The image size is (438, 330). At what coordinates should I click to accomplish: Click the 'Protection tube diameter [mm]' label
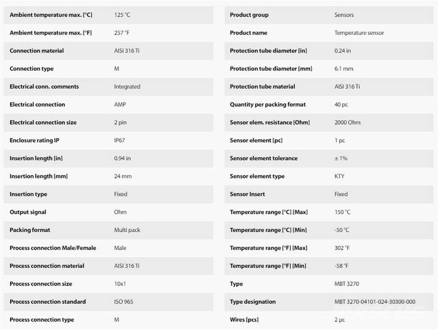tap(271, 68)
